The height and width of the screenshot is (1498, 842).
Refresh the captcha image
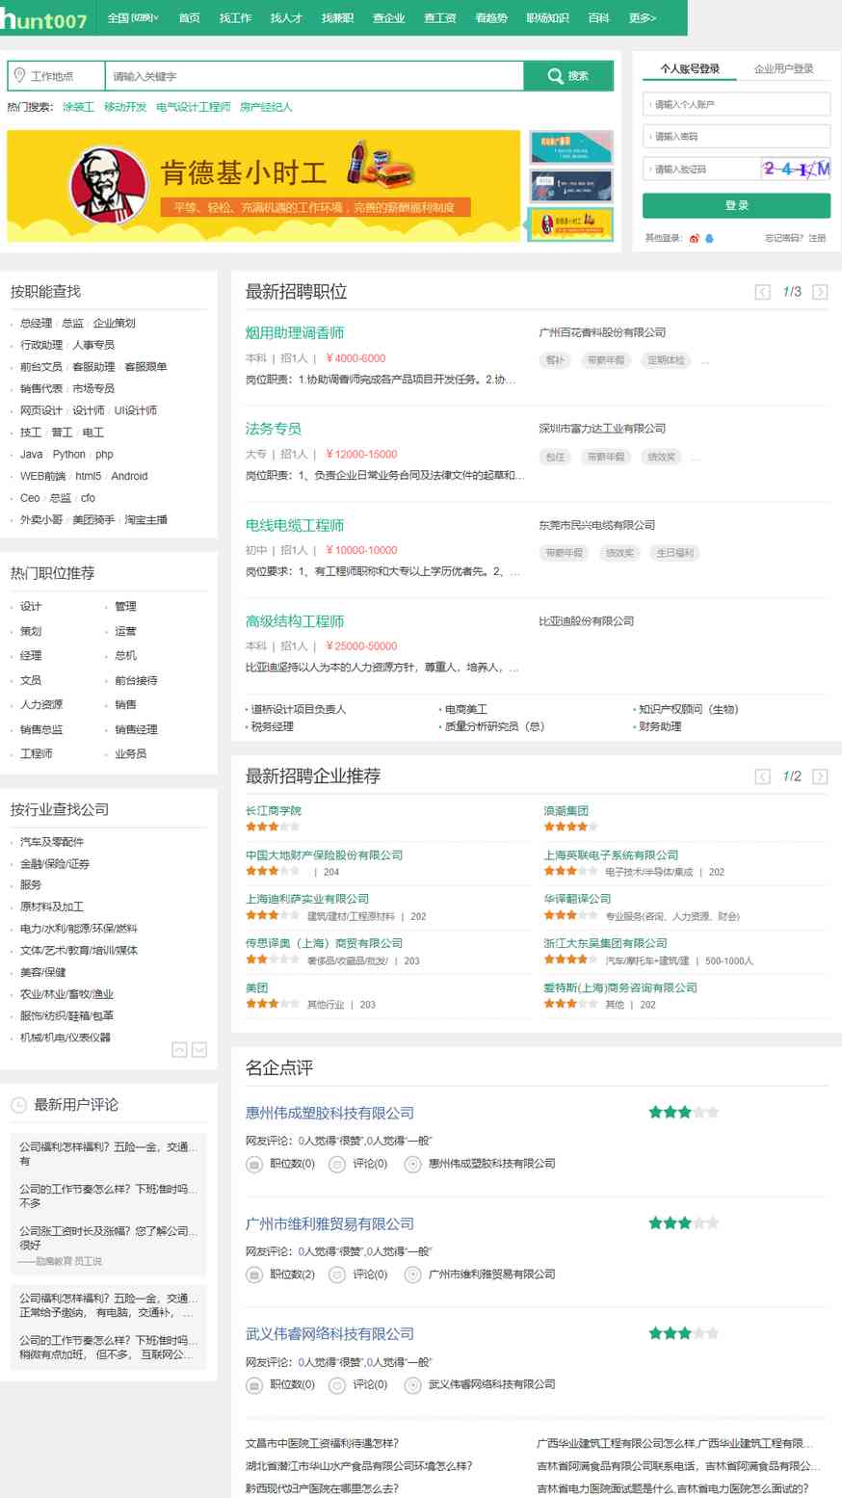(x=795, y=169)
